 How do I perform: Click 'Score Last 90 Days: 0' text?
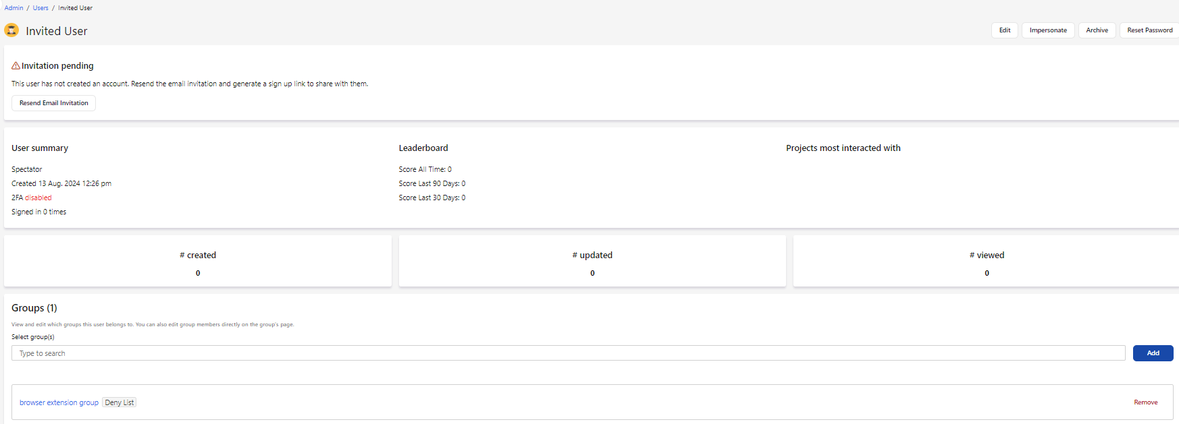coord(432,183)
